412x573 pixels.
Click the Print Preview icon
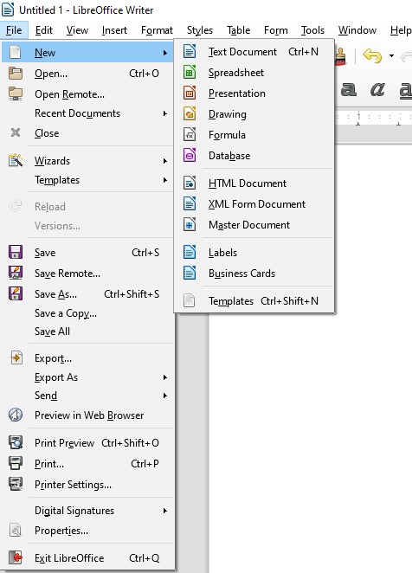tap(16, 443)
